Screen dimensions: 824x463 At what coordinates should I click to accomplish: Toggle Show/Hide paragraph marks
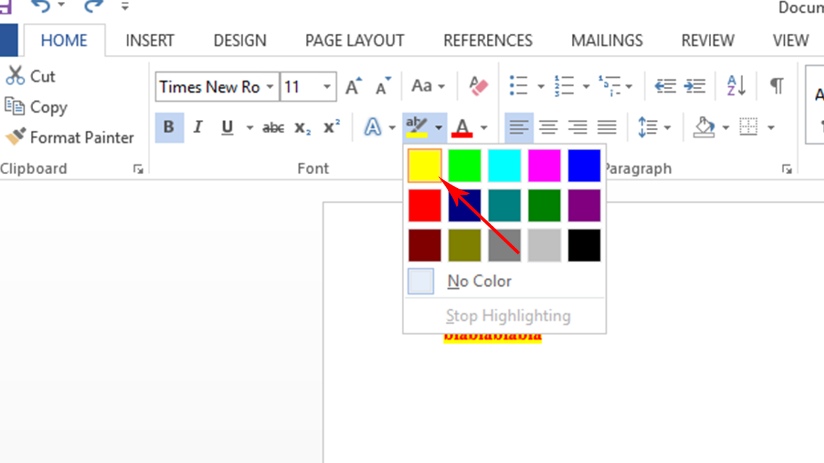(776, 86)
